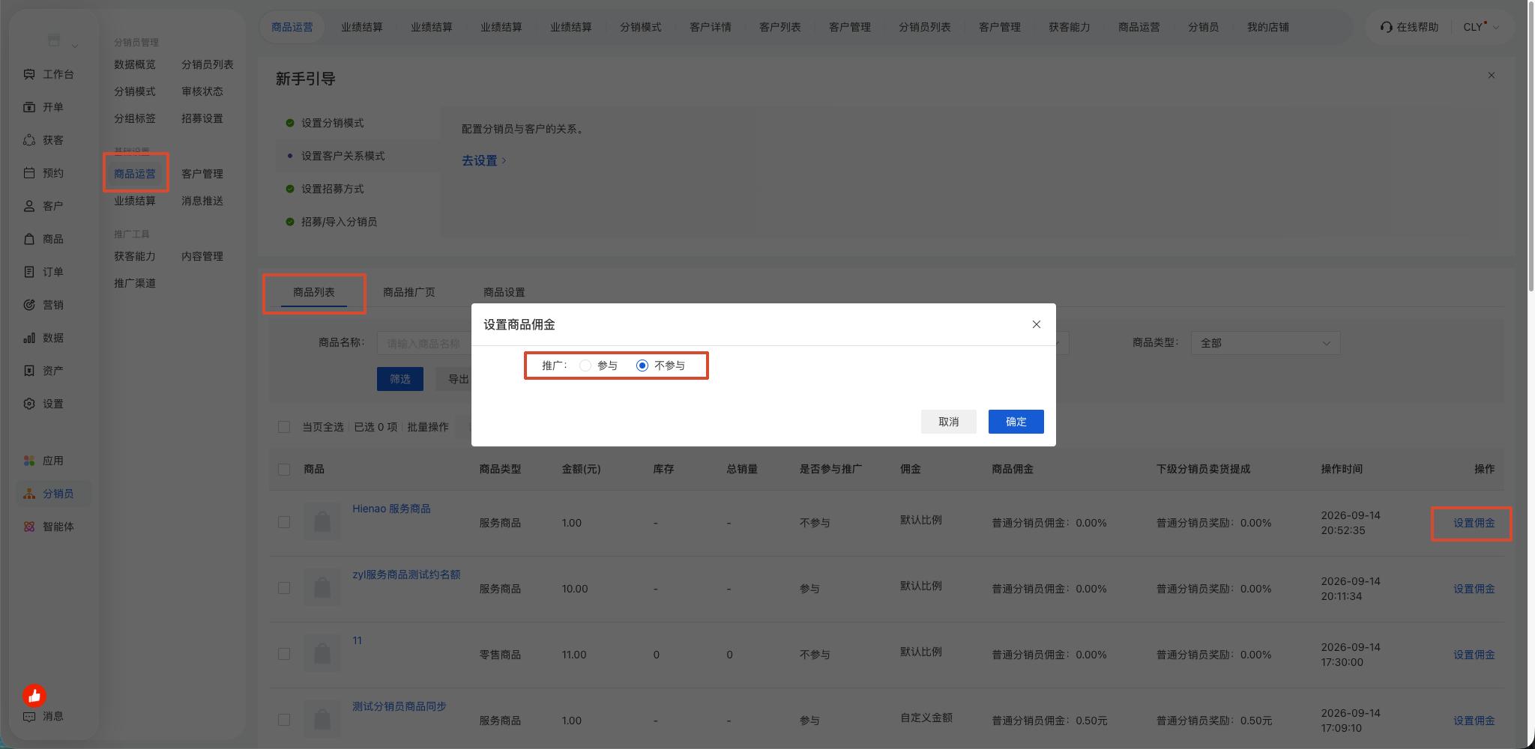The height and width of the screenshot is (749, 1535).
Task: Click the 确定 confirm button
Action: coord(1016,422)
